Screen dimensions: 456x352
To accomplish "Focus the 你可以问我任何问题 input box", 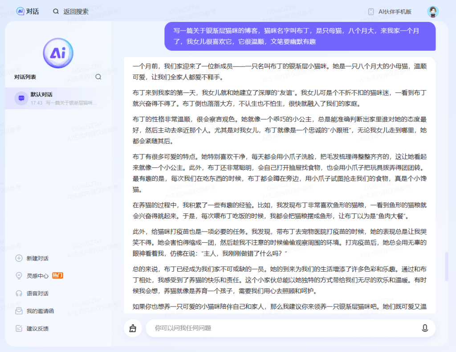I will (x=281, y=328).
